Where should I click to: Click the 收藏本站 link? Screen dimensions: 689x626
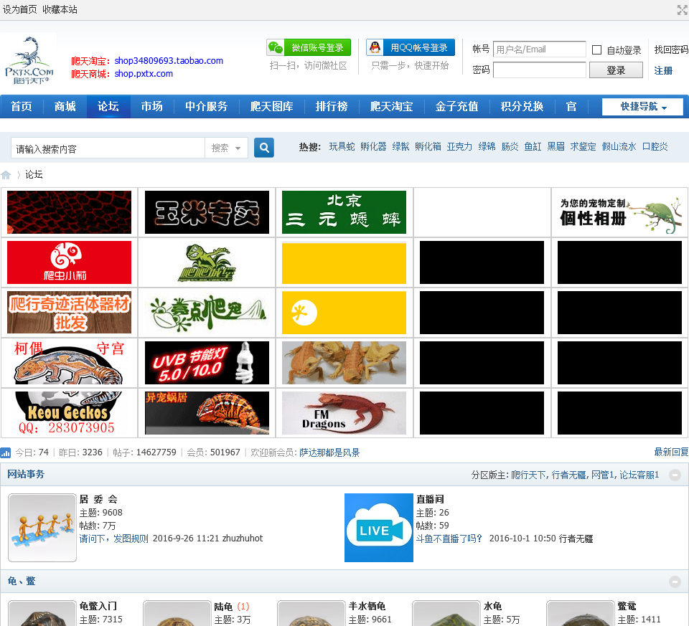click(60, 9)
